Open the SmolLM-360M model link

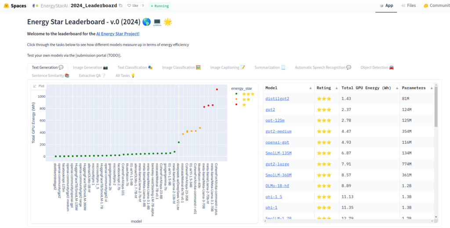coord(278,175)
